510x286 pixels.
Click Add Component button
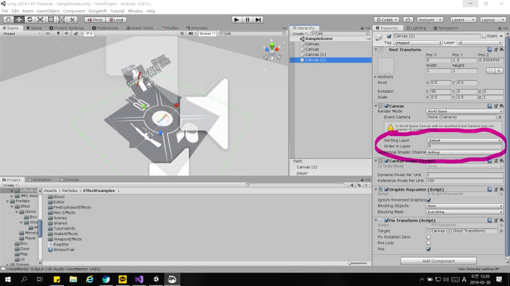click(x=439, y=261)
